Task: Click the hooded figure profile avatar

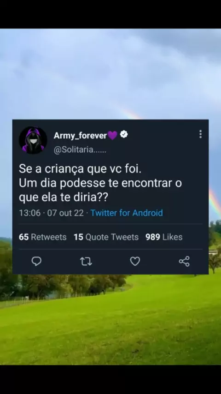Action: point(33,140)
